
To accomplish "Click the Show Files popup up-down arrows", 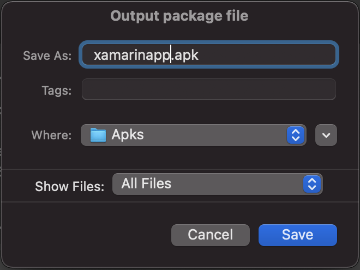I will (x=311, y=184).
